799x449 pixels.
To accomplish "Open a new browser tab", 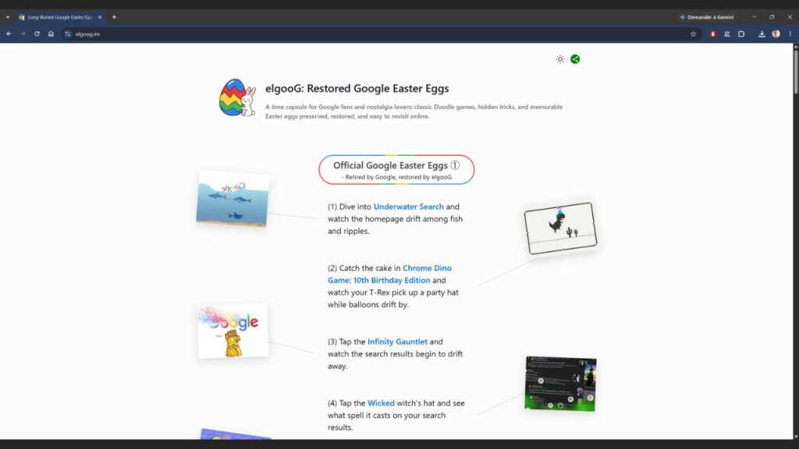I will [114, 17].
